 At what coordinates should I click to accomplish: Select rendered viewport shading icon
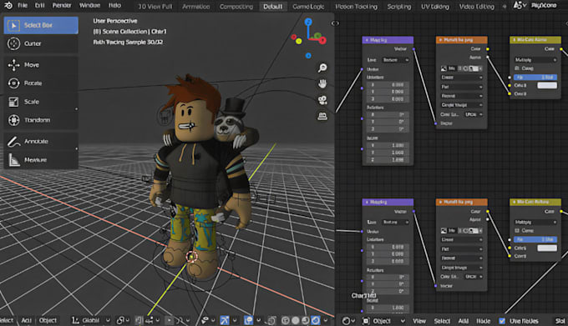tap(316, 320)
